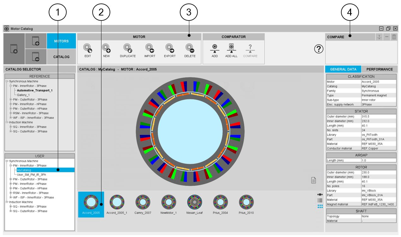Collapse Induction Machine in USER tree
The height and width of the screenshot is (237, 401).
[7, 202]
